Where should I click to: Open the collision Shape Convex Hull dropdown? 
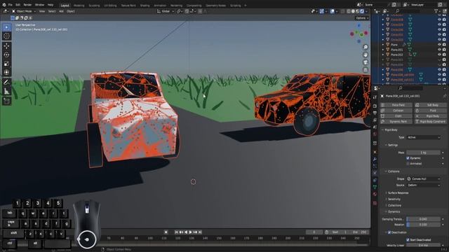pos(423,179)
